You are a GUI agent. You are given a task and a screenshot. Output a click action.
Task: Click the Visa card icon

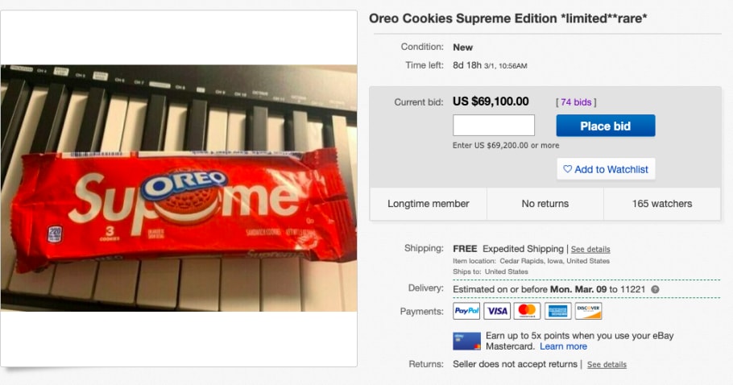point(497,311)
